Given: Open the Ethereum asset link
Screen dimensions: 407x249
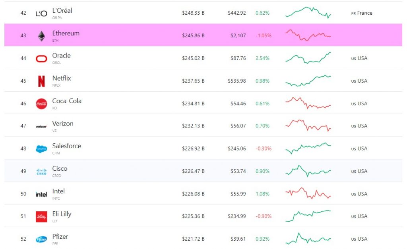Looking at the screenshot, I should (66, 33).
